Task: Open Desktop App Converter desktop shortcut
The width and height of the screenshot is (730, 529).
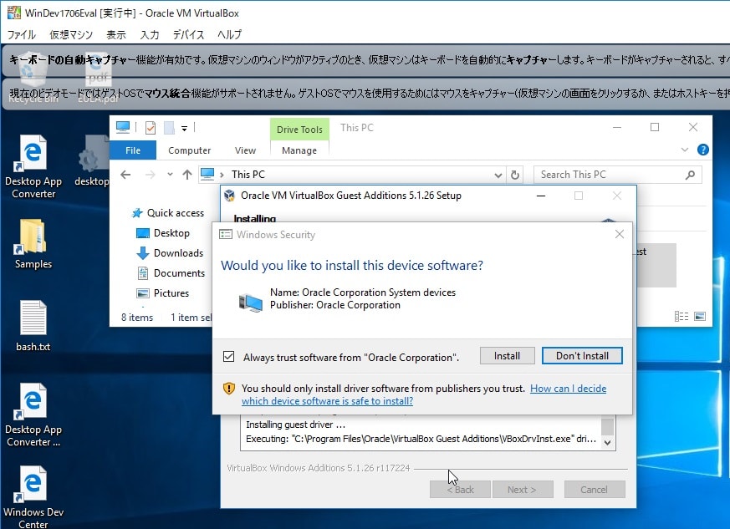Action: [33, 166]
